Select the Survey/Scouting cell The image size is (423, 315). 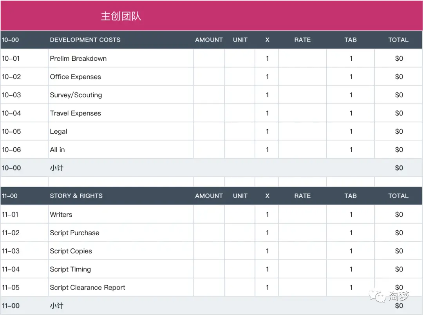coord(76,95)
